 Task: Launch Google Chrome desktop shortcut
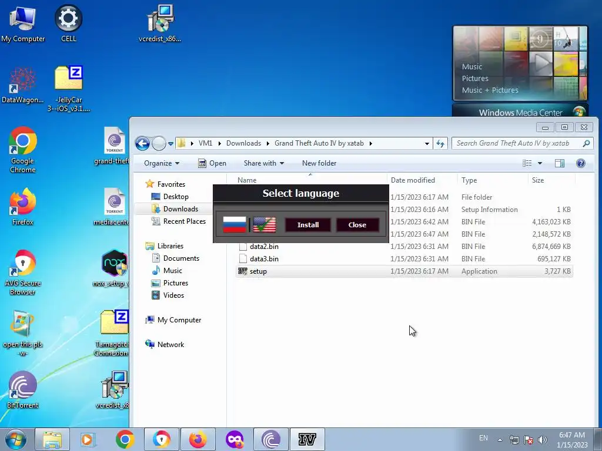point(23,150)
